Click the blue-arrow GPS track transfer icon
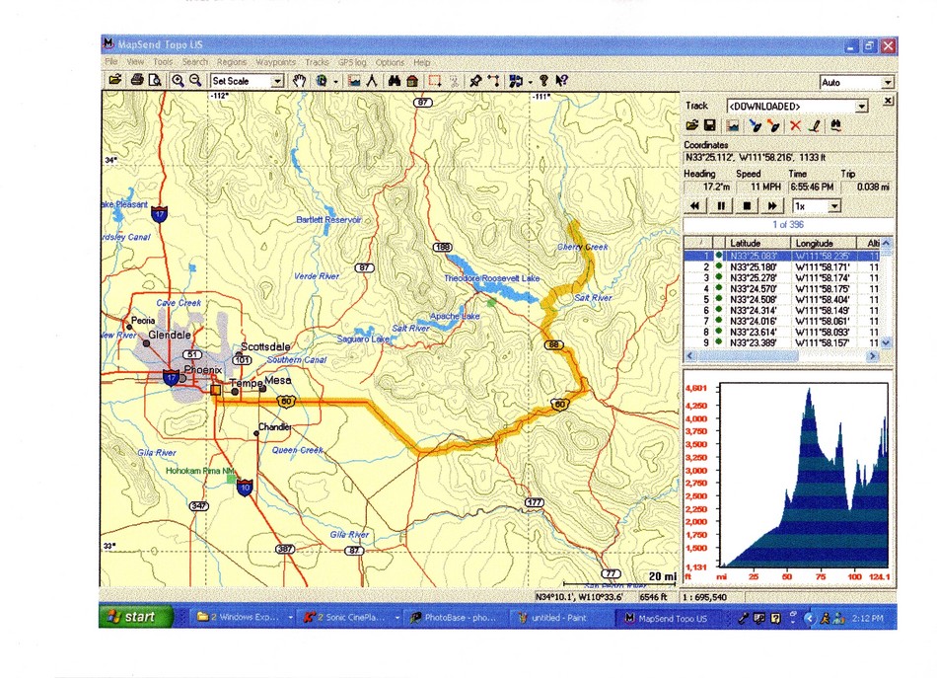This screenshot has width=937, height=678. pyautogui.click(x=755, y=125)
